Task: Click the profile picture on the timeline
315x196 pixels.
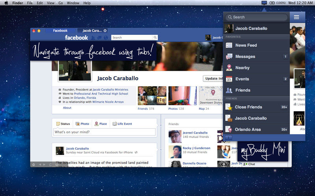Action: coord(75,71)
